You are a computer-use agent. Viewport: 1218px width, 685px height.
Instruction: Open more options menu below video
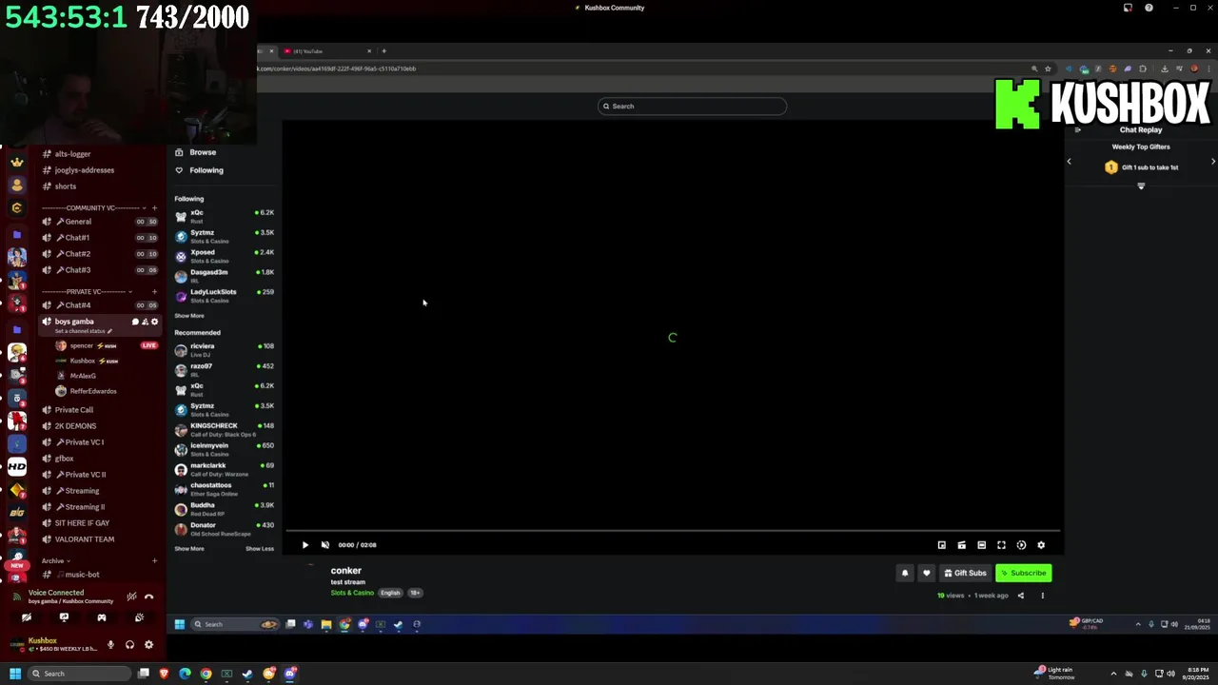pyautogui.click(x=1042, y=596)
